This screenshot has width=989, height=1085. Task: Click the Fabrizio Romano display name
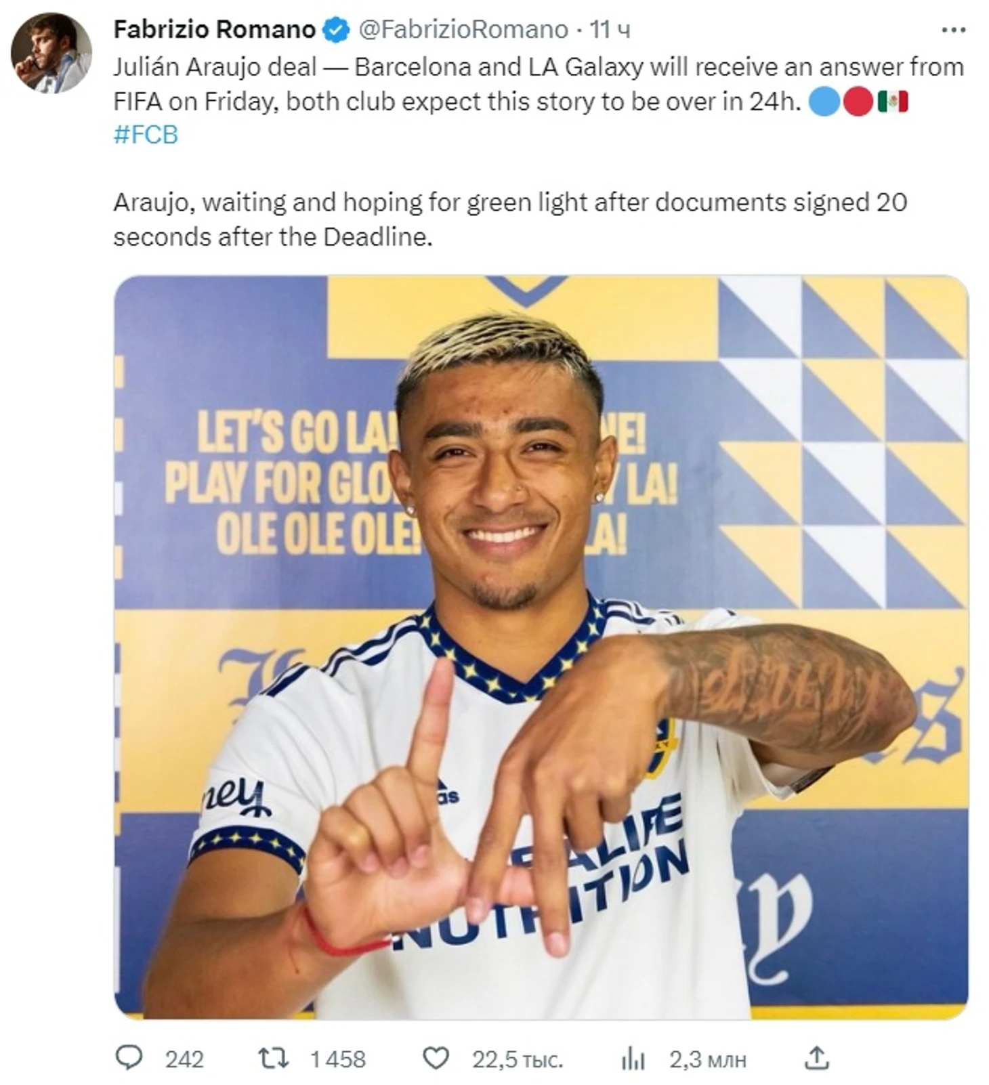point(215,29)
